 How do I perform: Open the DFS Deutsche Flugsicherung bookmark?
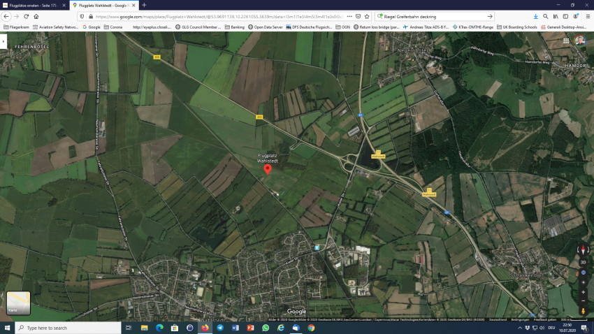click(x=309, y=27)
